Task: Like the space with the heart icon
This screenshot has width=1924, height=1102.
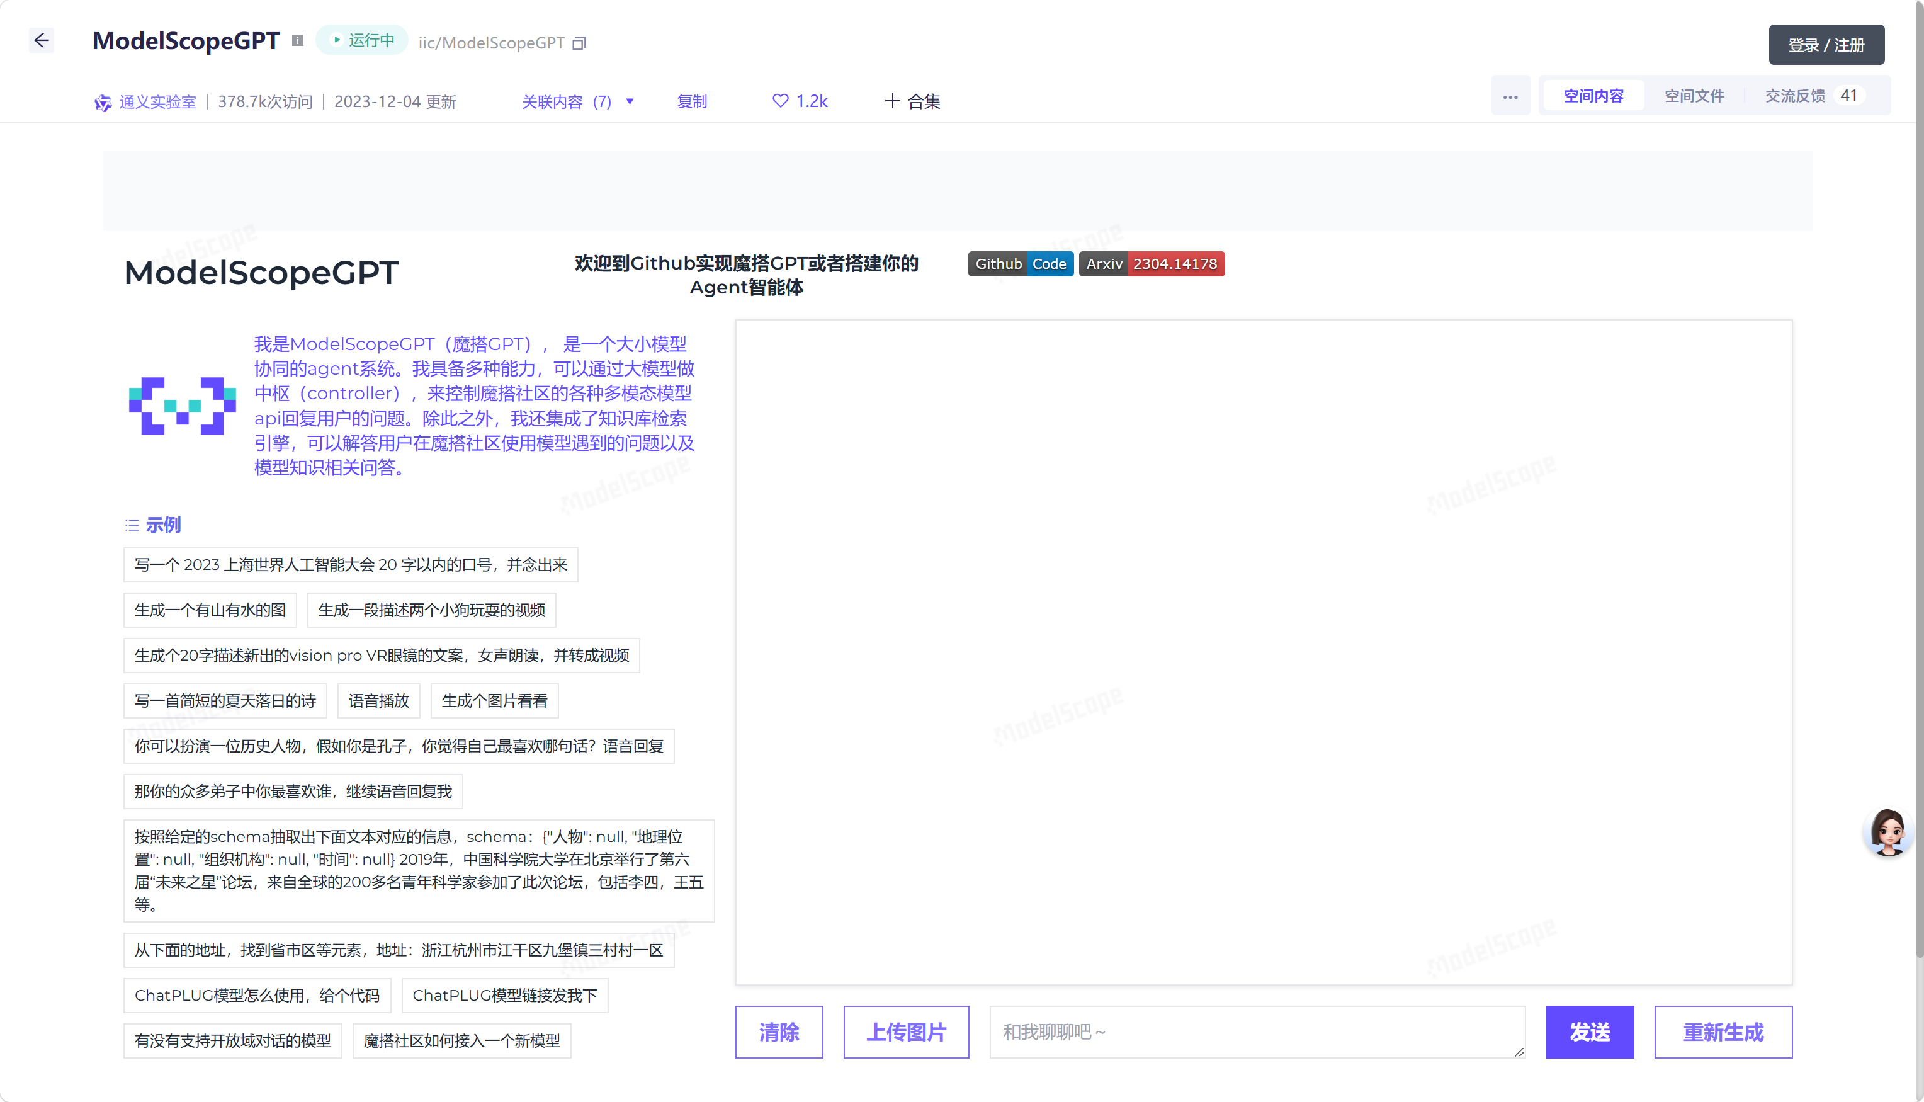Action: coord(780,101)
